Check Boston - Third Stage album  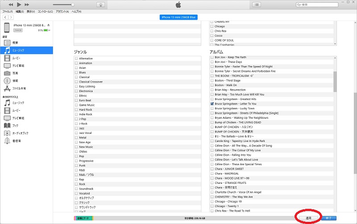click(x=212, y=80)
